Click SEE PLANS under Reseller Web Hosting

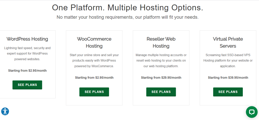coord(161,92)
